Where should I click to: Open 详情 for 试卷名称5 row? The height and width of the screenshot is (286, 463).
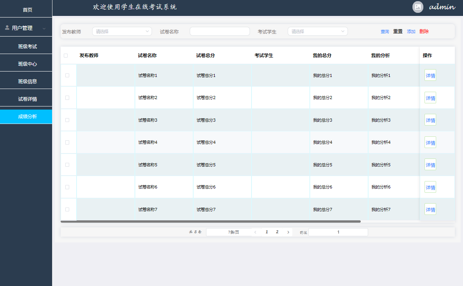(430, 165)
